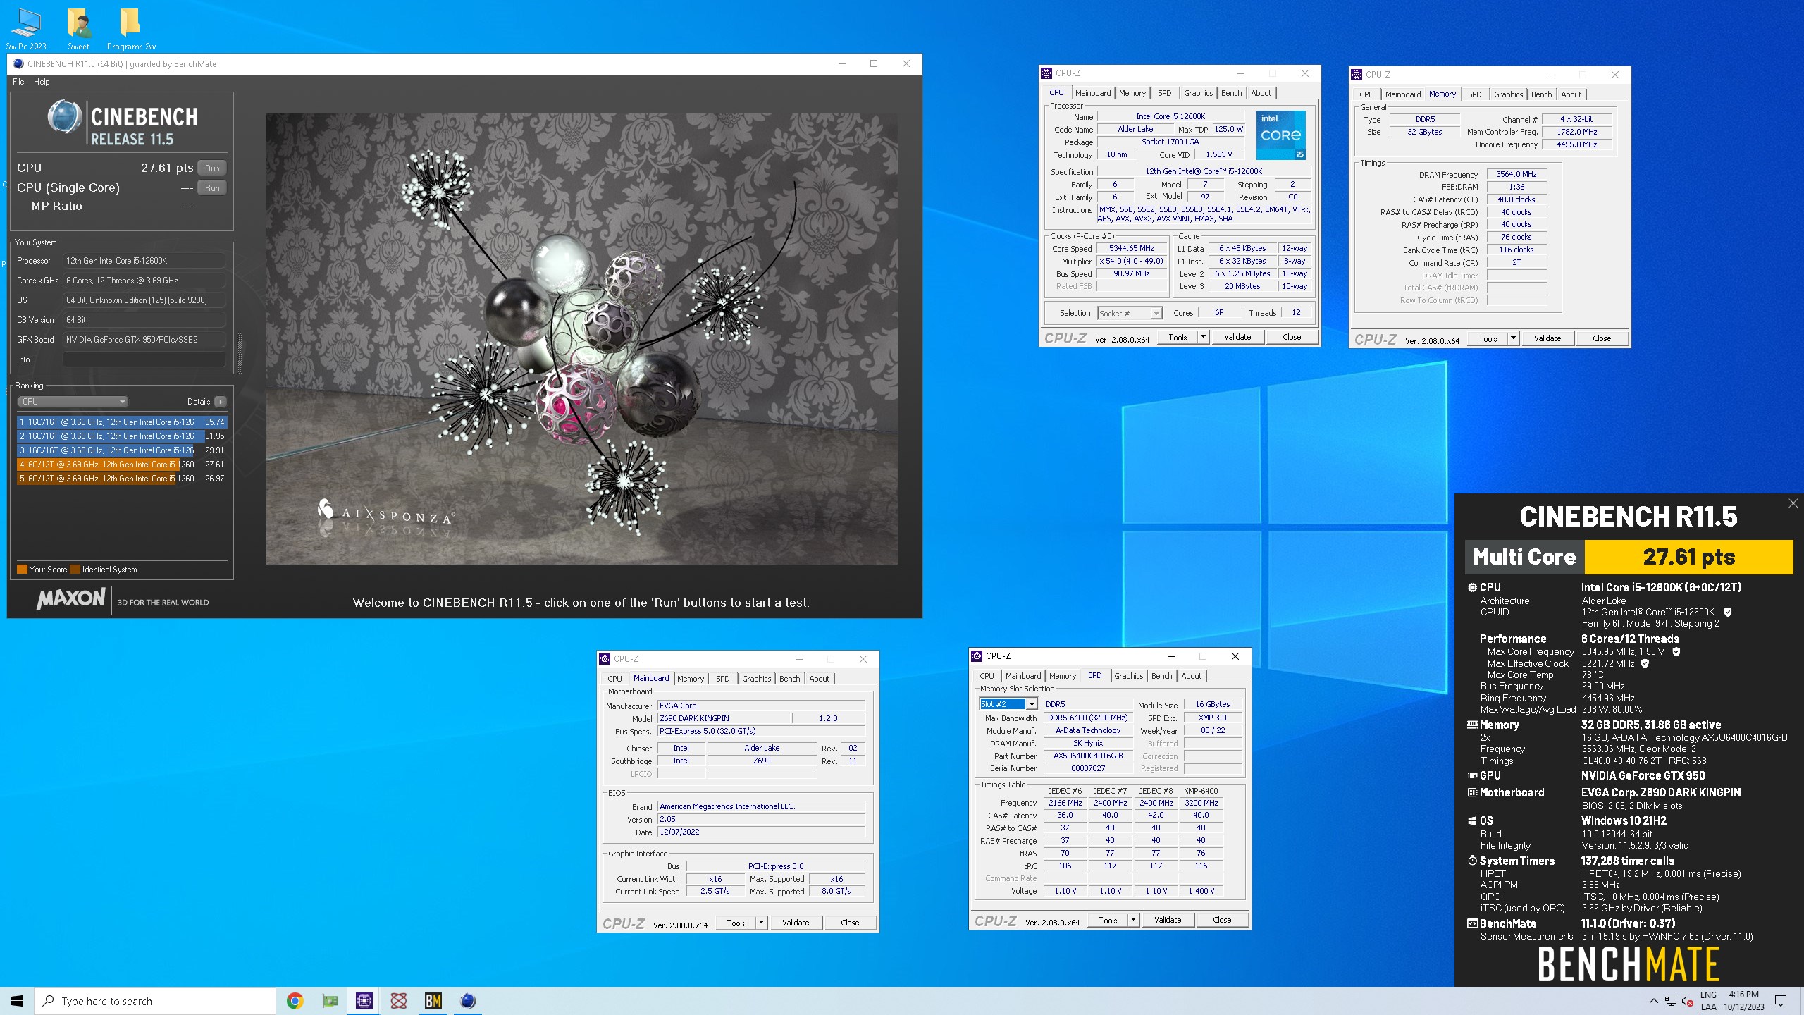
Task: Click verified shield next to Max Effective Clock
Action: coord(1645,663)
